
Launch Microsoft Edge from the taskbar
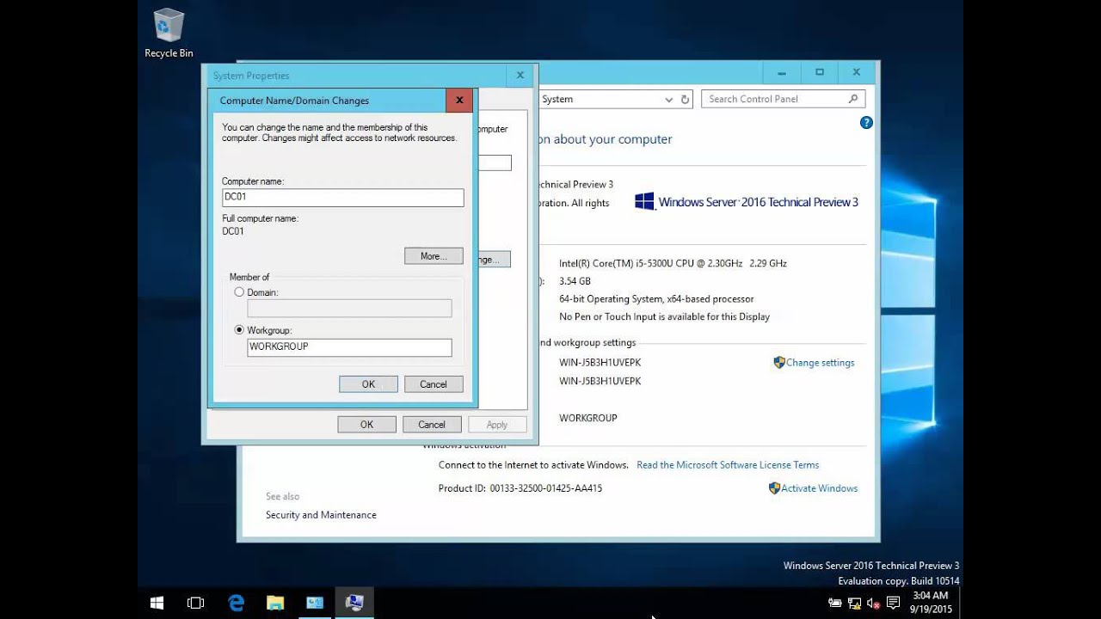236,603
